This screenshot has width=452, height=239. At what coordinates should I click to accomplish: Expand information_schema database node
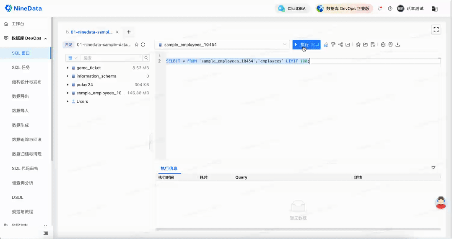coord(68,76)
